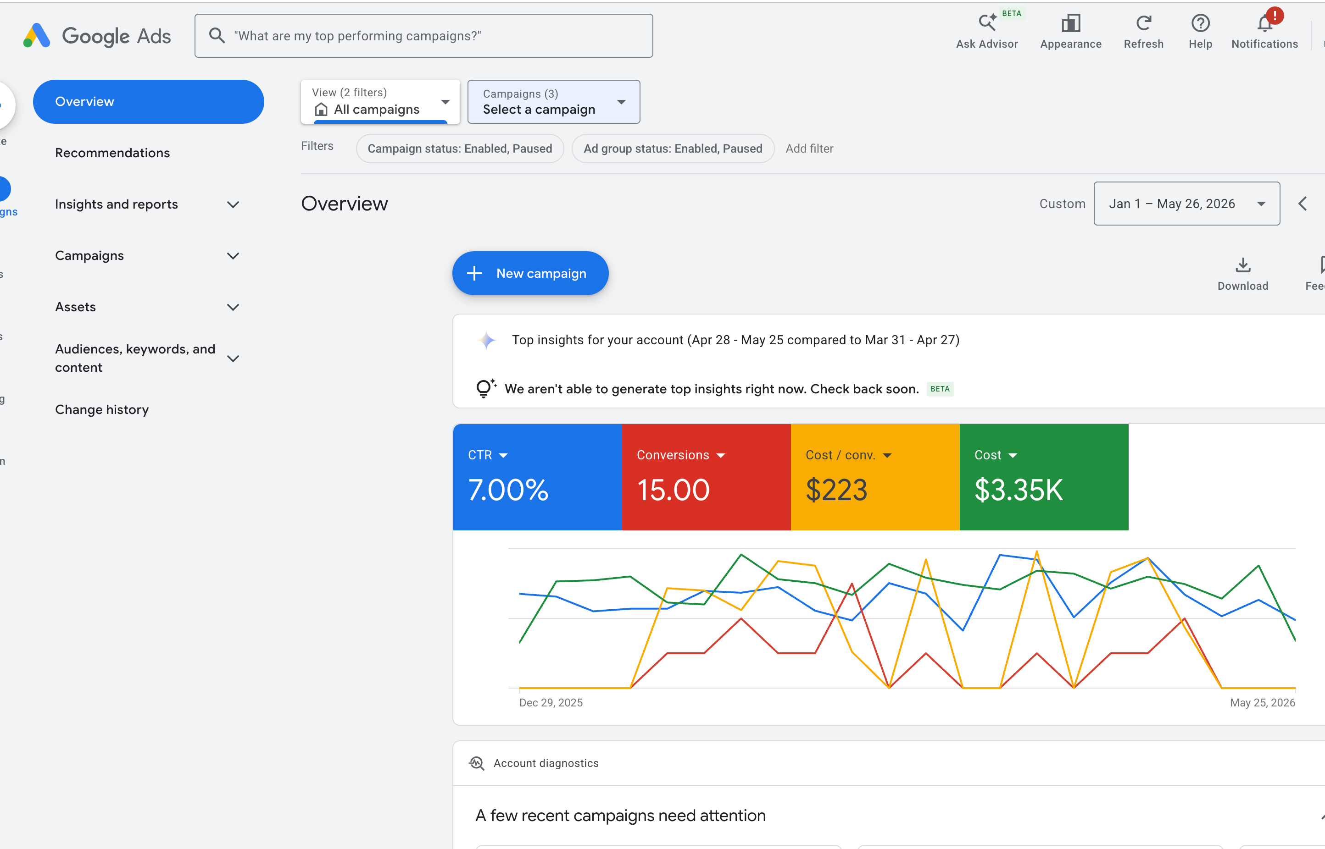Click the Google Ads logo
The image size is (1325, 849).
(x=97, y=36)
